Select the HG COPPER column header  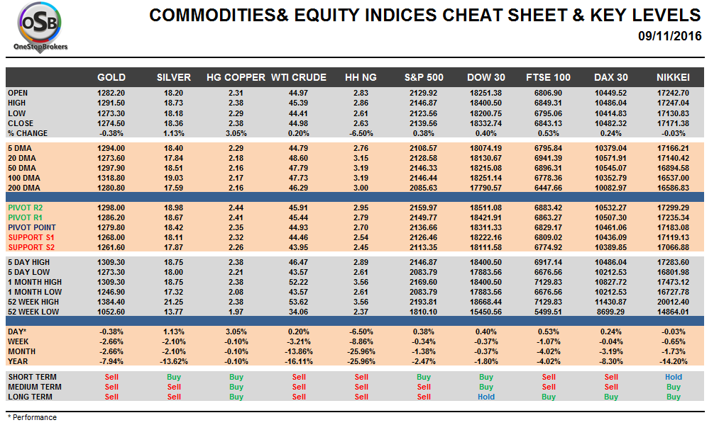point(236,77)
